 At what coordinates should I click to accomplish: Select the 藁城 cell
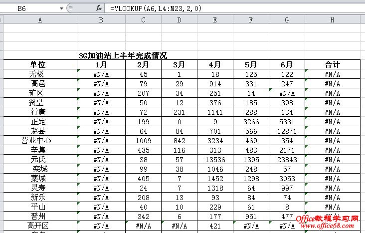tap(40, 179)
